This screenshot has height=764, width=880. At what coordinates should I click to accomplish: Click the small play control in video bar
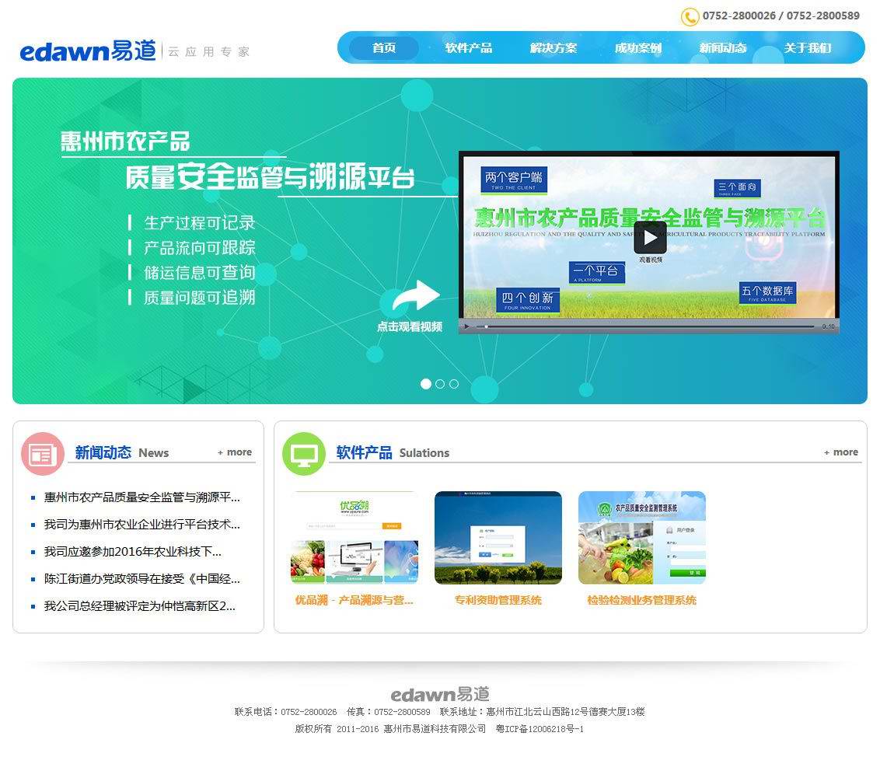pos(466,326)
